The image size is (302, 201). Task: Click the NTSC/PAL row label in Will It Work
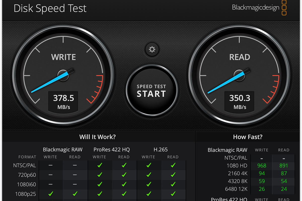coord(25,166)
